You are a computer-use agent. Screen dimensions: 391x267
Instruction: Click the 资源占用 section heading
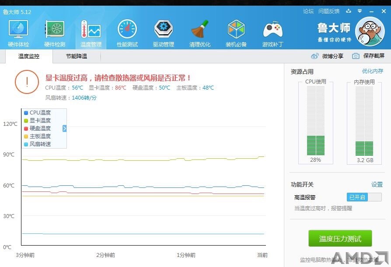pos(302,72)
